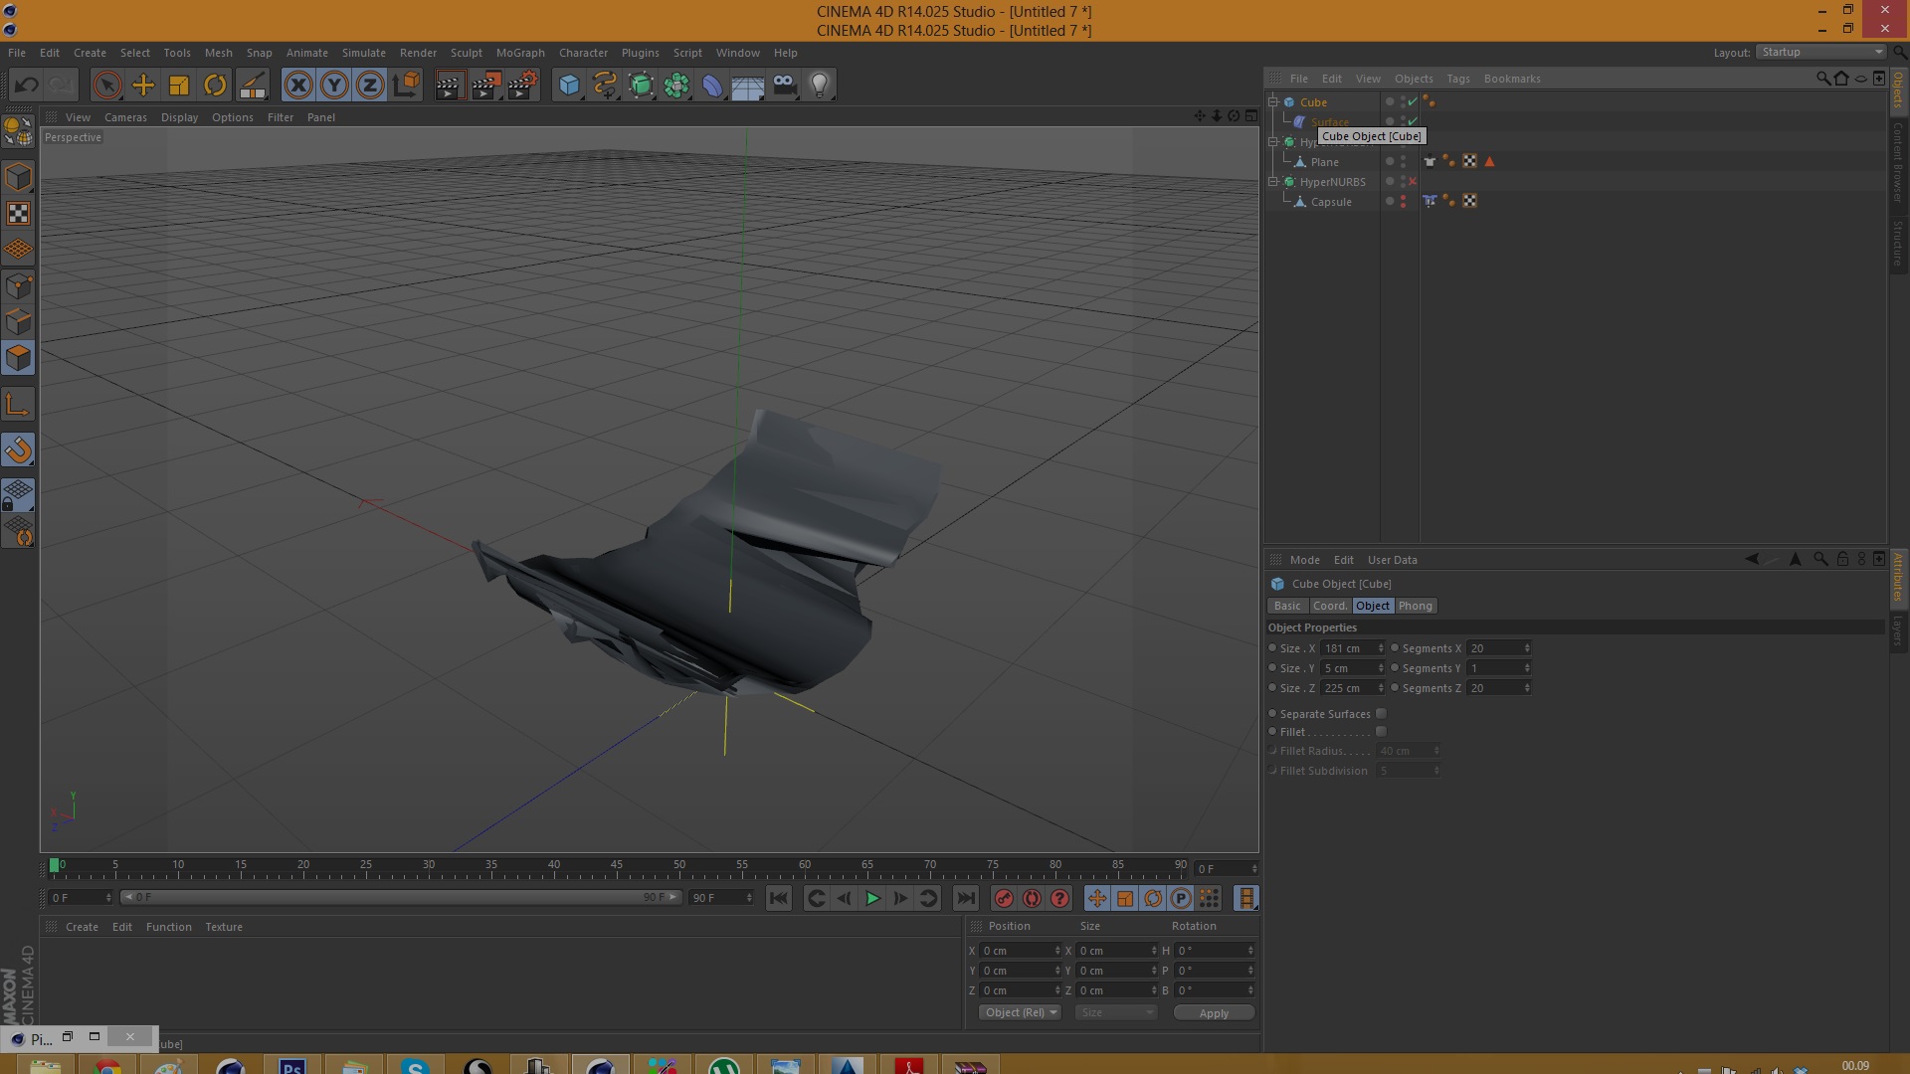Click the Size X field showing 181 cm
Screen dimensions: 1910x1074
point(1347,648)
